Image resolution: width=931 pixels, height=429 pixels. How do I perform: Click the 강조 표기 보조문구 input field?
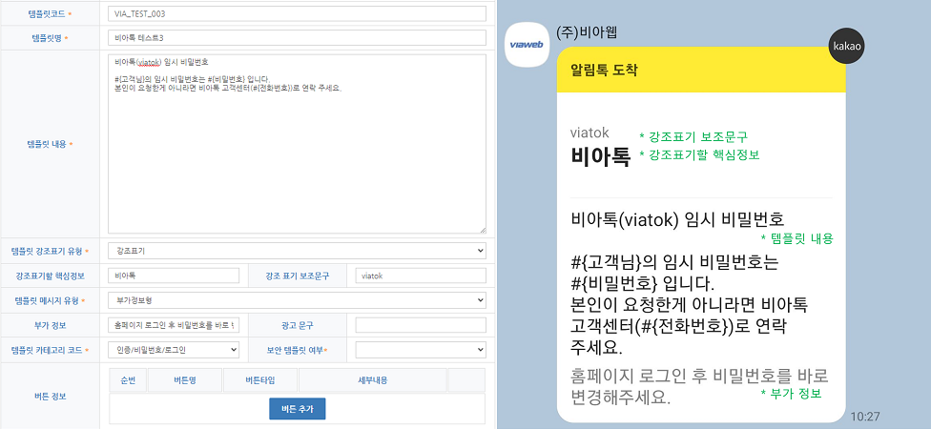pyautogui.click(x=421, y=276)
